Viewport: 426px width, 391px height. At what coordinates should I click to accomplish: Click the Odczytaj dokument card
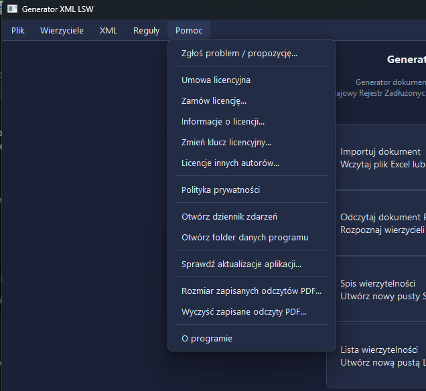click(x=380, y=224)
